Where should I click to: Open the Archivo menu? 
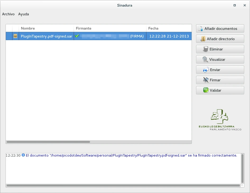[8, 14]
